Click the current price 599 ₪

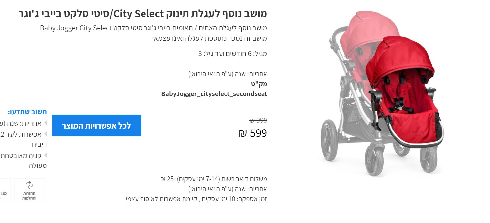click(x=253, y=133)
